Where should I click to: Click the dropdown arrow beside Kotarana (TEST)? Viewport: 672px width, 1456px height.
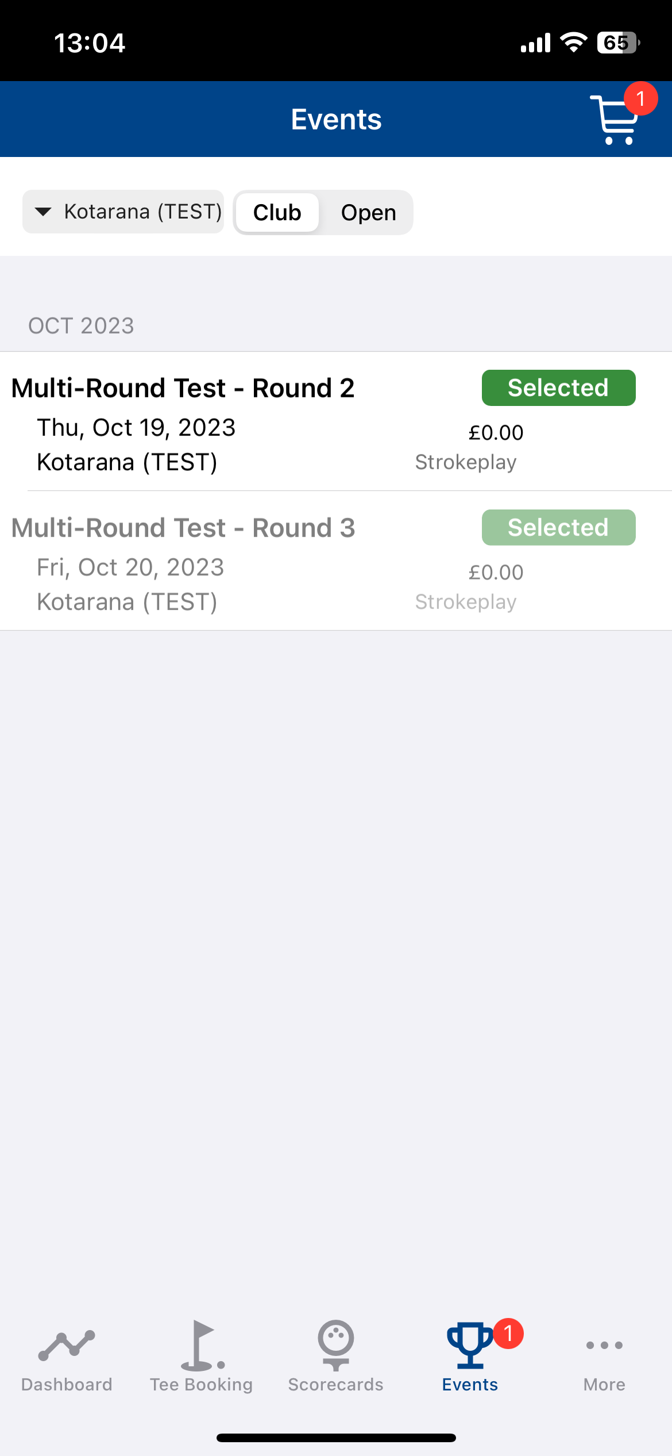click(x=43, y=212)
